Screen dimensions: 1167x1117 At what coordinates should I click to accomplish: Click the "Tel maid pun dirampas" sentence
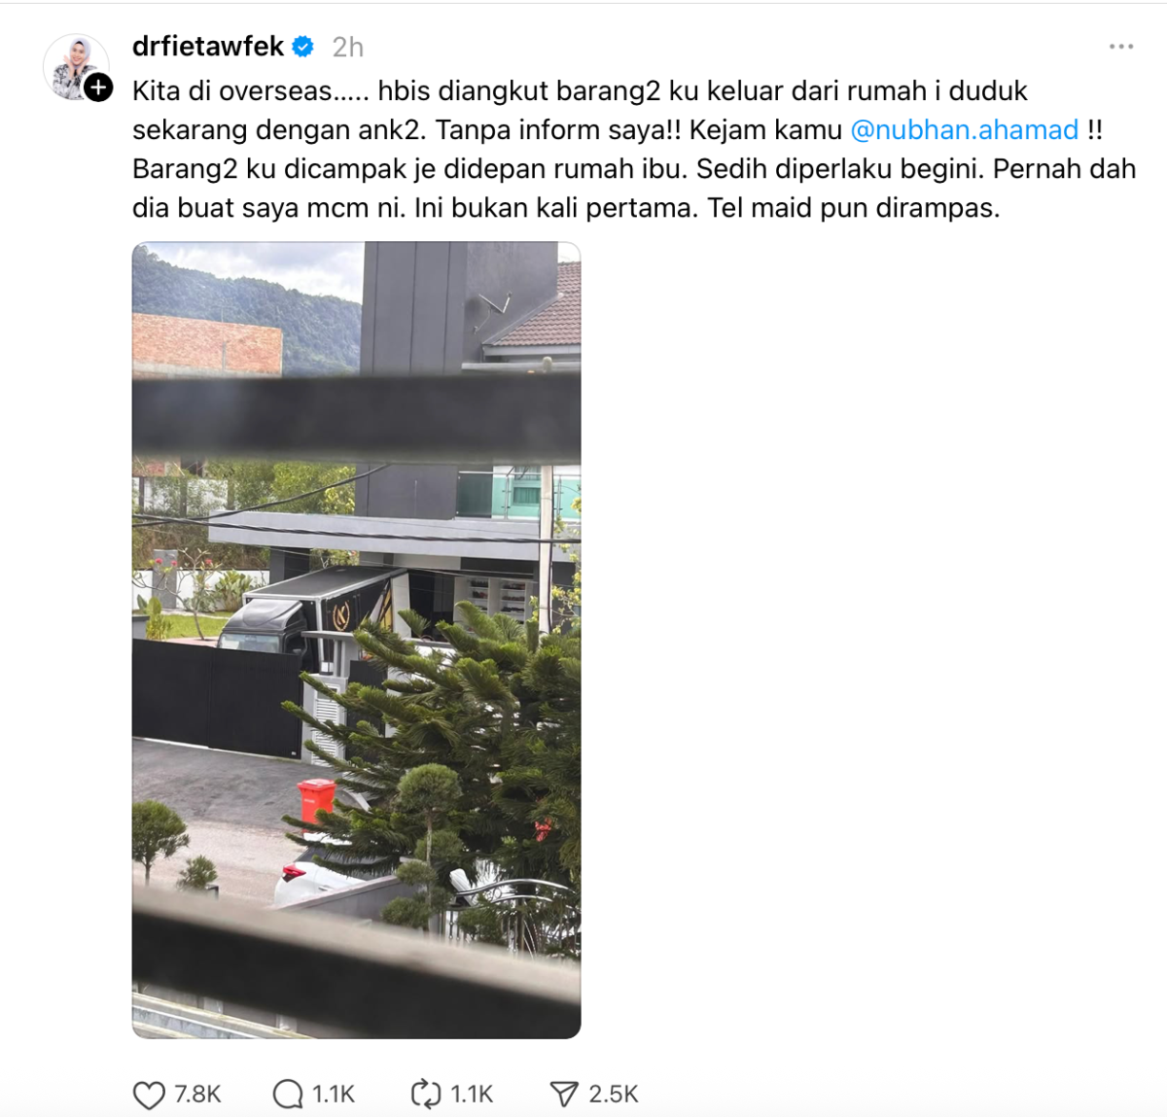tap(854, 208)
